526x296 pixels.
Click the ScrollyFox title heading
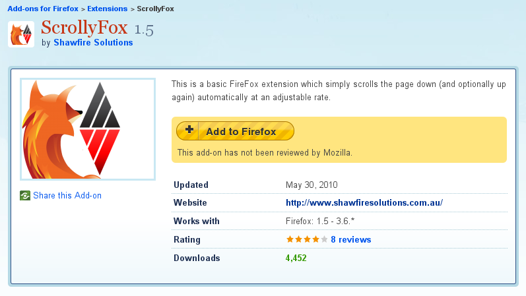pyautogui.click(x=84, y=28)
